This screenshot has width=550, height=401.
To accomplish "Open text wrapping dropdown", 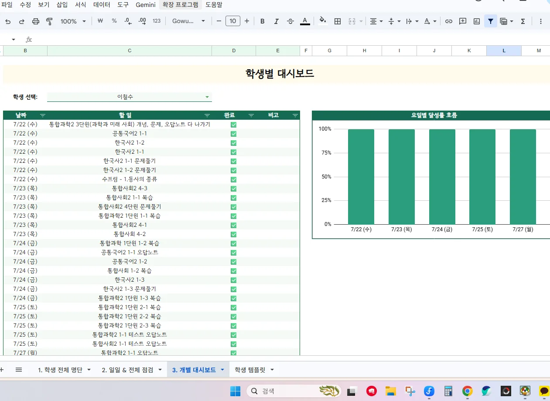I will point(412,21).
